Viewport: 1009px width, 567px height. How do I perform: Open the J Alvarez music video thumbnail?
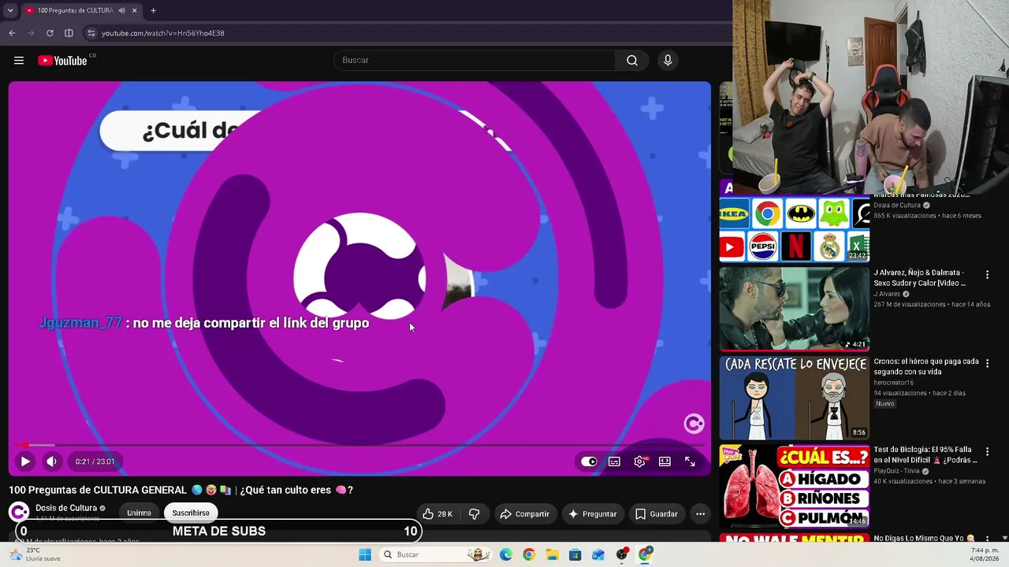tap(794, 309)
